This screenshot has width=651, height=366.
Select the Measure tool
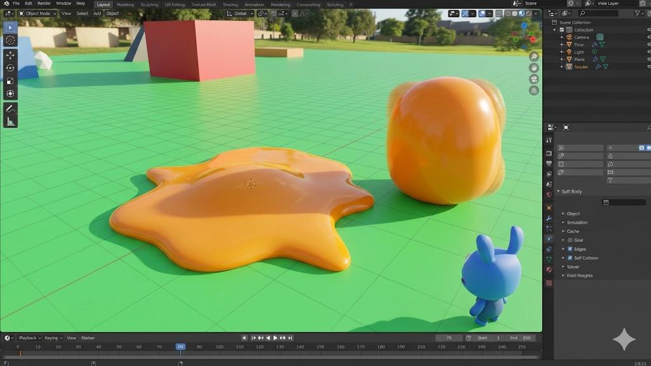tap(10, 121)
